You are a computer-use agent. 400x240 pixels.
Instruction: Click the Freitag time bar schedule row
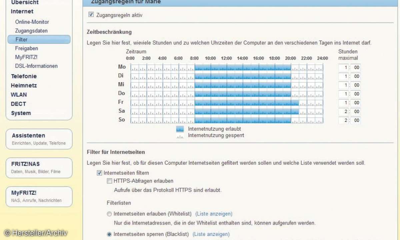pyautogui.click(x=227, y=103)
